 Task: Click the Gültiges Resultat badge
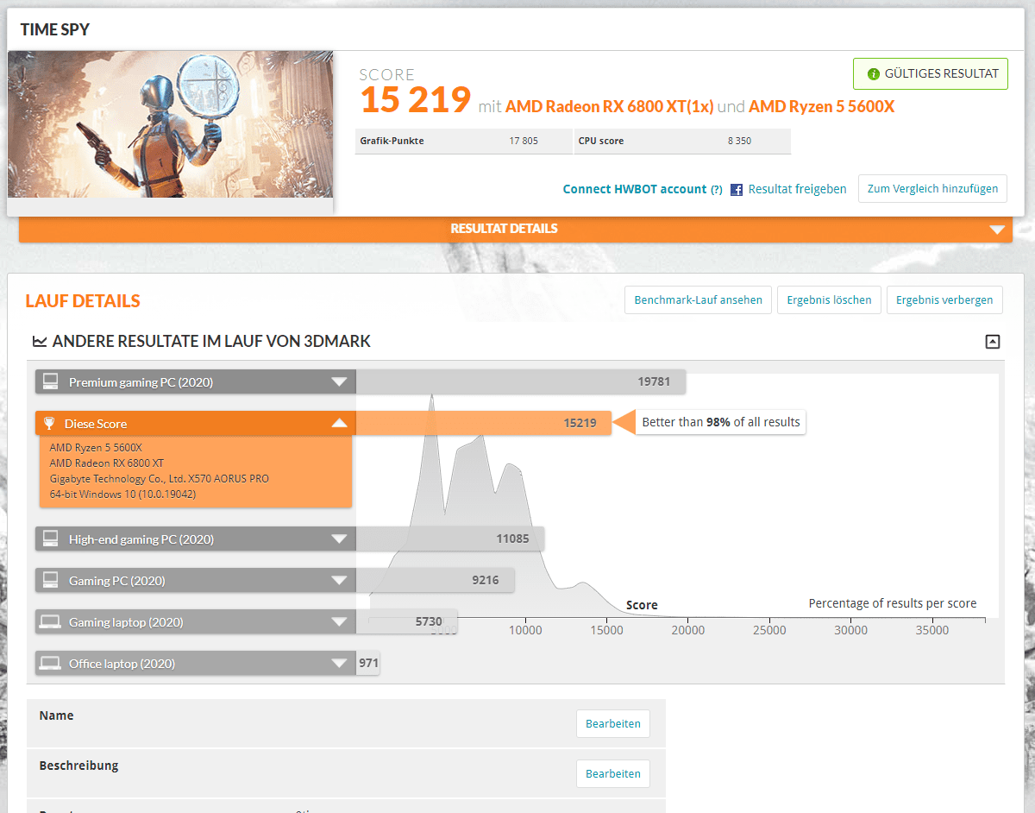(931, 74)
